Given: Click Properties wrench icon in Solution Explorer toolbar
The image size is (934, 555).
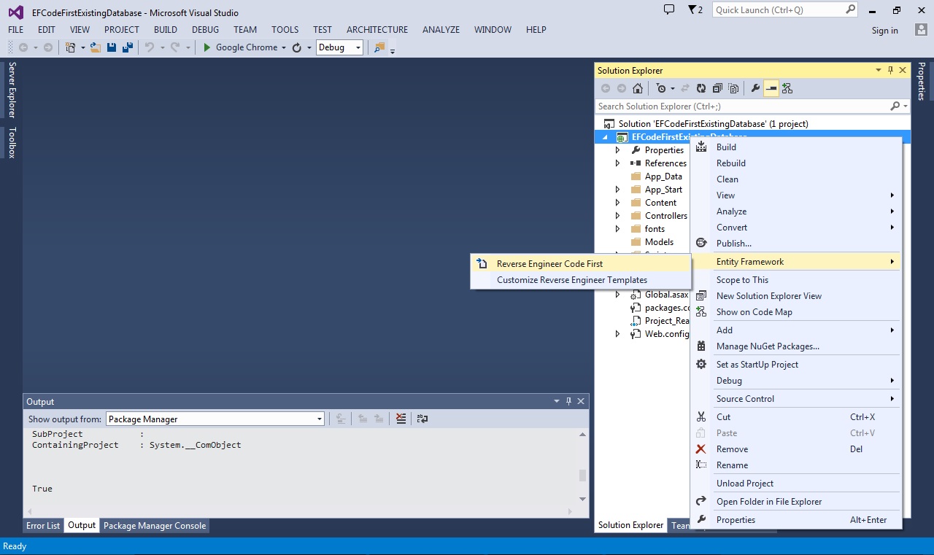Looking at the screenshot, I should coord(755,88).
